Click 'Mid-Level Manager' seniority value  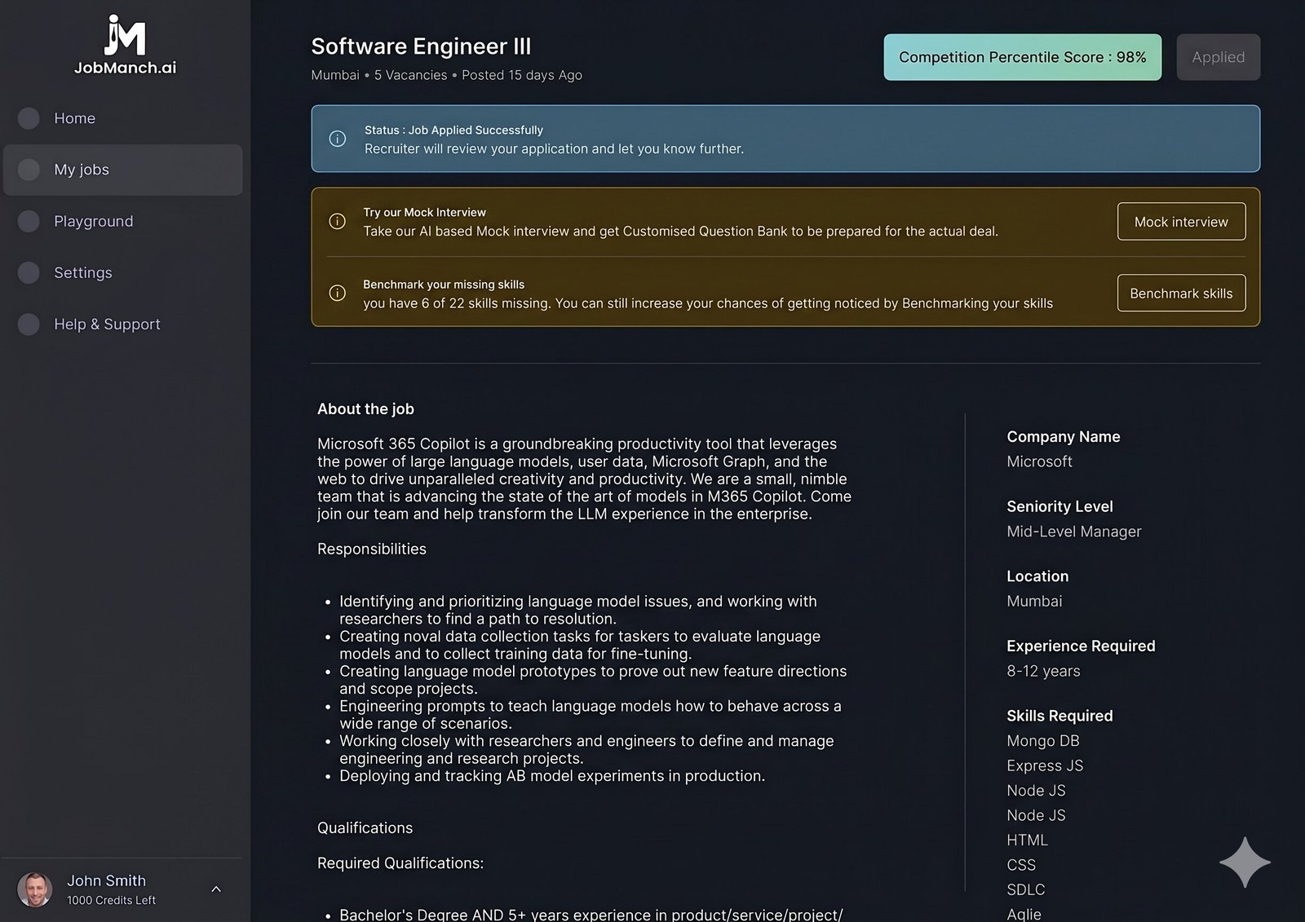click(x=1073, y=532)
